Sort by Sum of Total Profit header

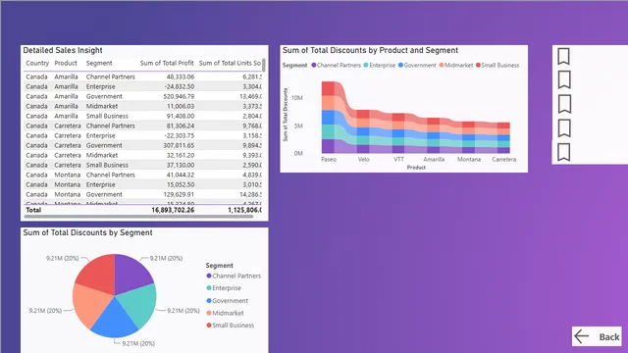[x=167, y=63]
